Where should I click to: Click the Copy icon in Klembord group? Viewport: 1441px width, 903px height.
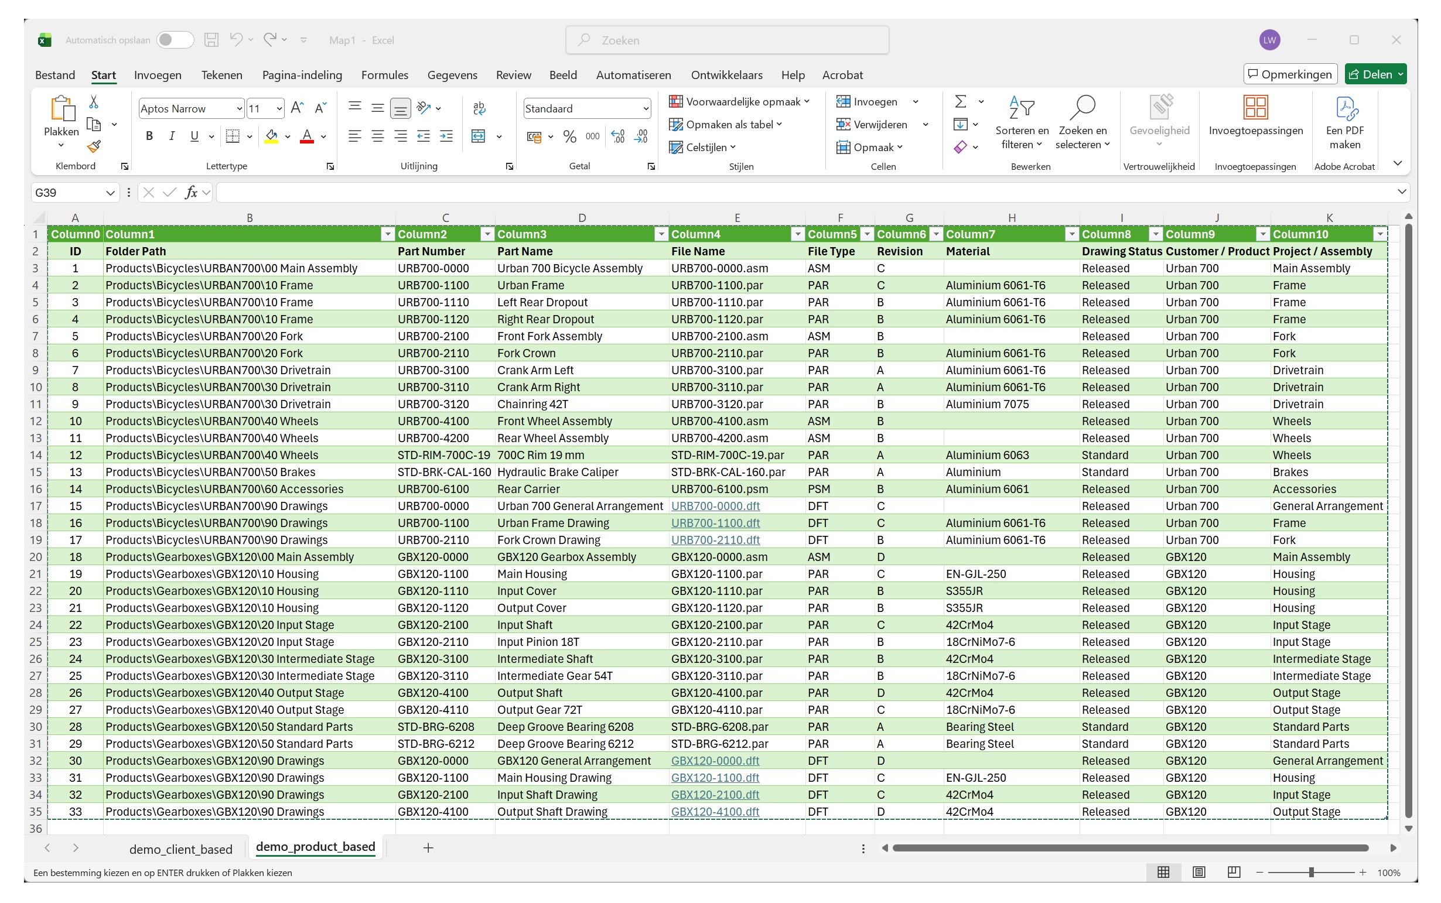[x=94, y=124]
